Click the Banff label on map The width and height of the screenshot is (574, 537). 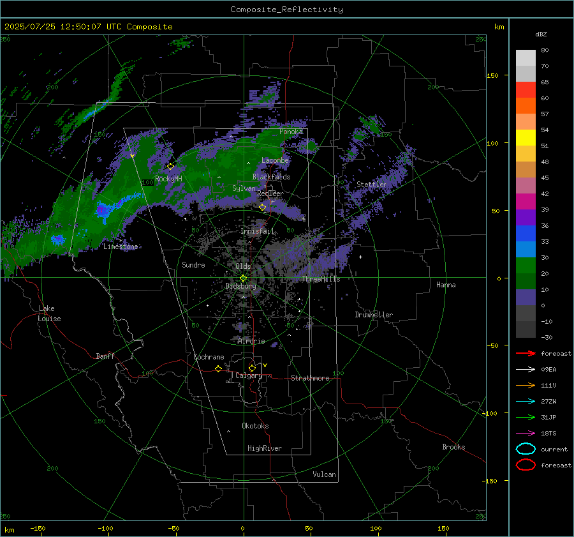pyautogui.click(x=105, y=356)
